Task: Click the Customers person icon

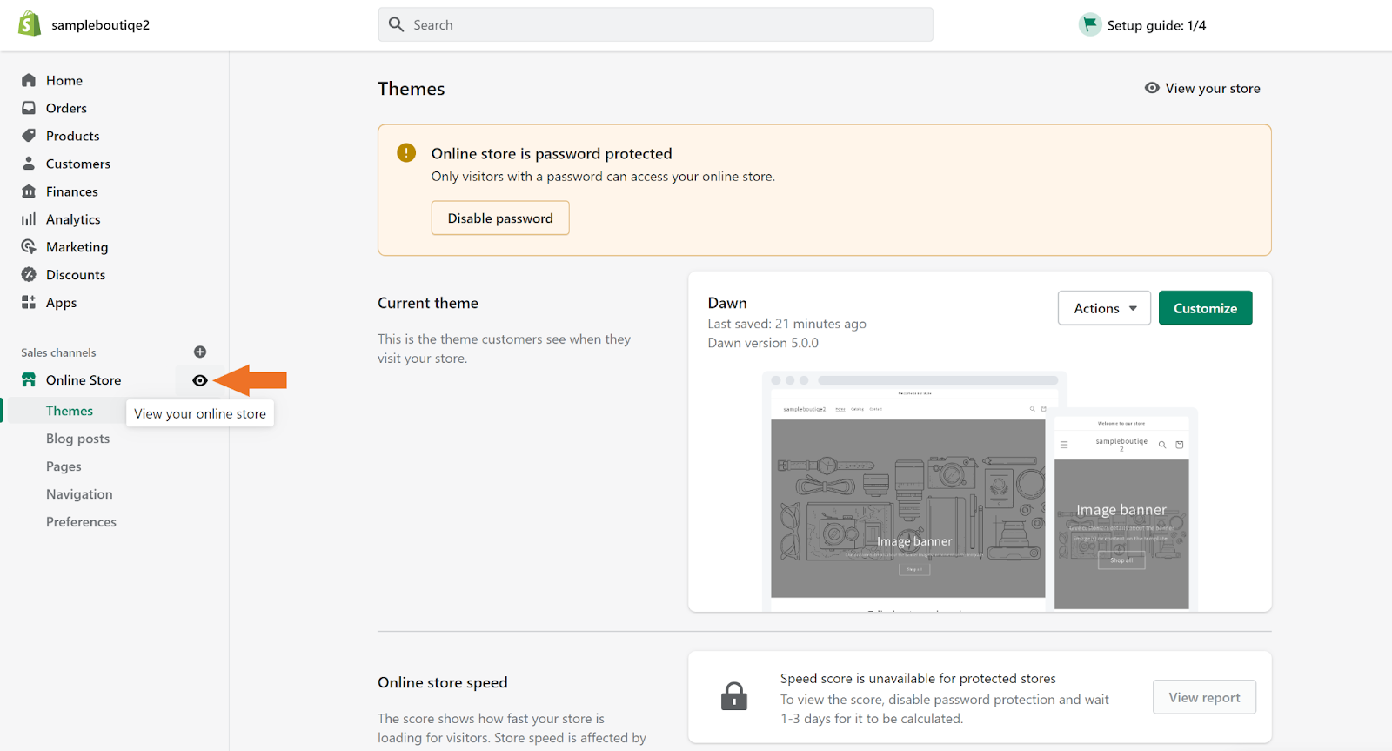Action: coord(29,164)
